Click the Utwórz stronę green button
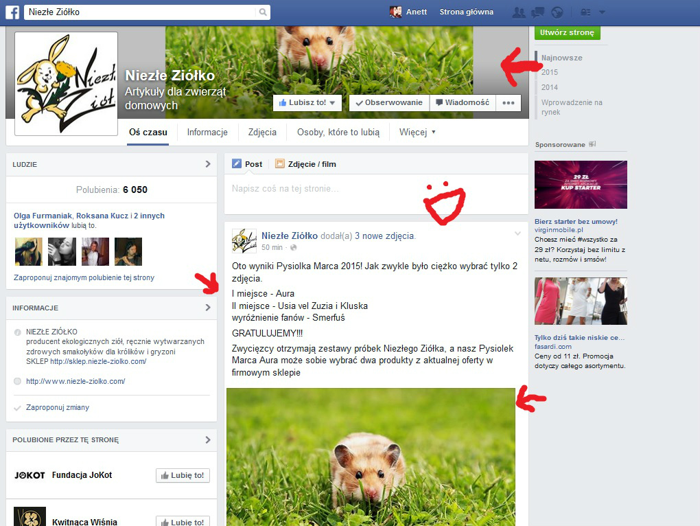This screenshot has width=700, height=526. tap(567, 32)
